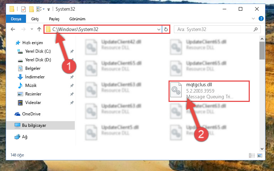The height and width of the screenshot is (171, 274).
Task: Open the Görünüm ribbon tab
Action: click(77, 19)
